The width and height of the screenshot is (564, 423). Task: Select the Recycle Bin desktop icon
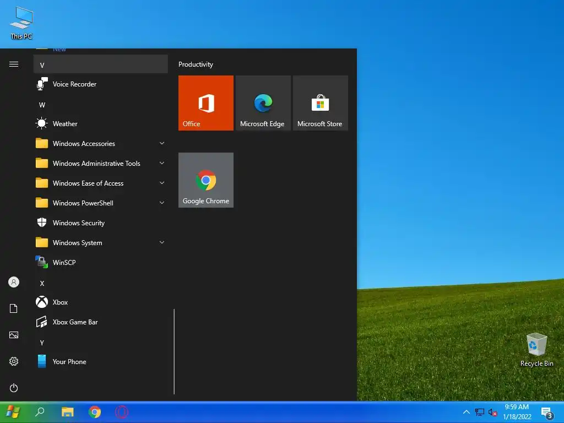[536, 349]
